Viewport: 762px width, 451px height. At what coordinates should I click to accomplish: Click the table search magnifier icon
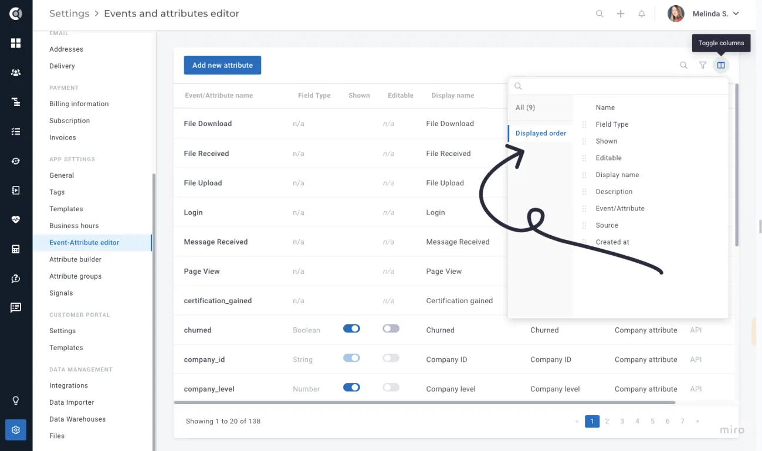coord(683,65)
